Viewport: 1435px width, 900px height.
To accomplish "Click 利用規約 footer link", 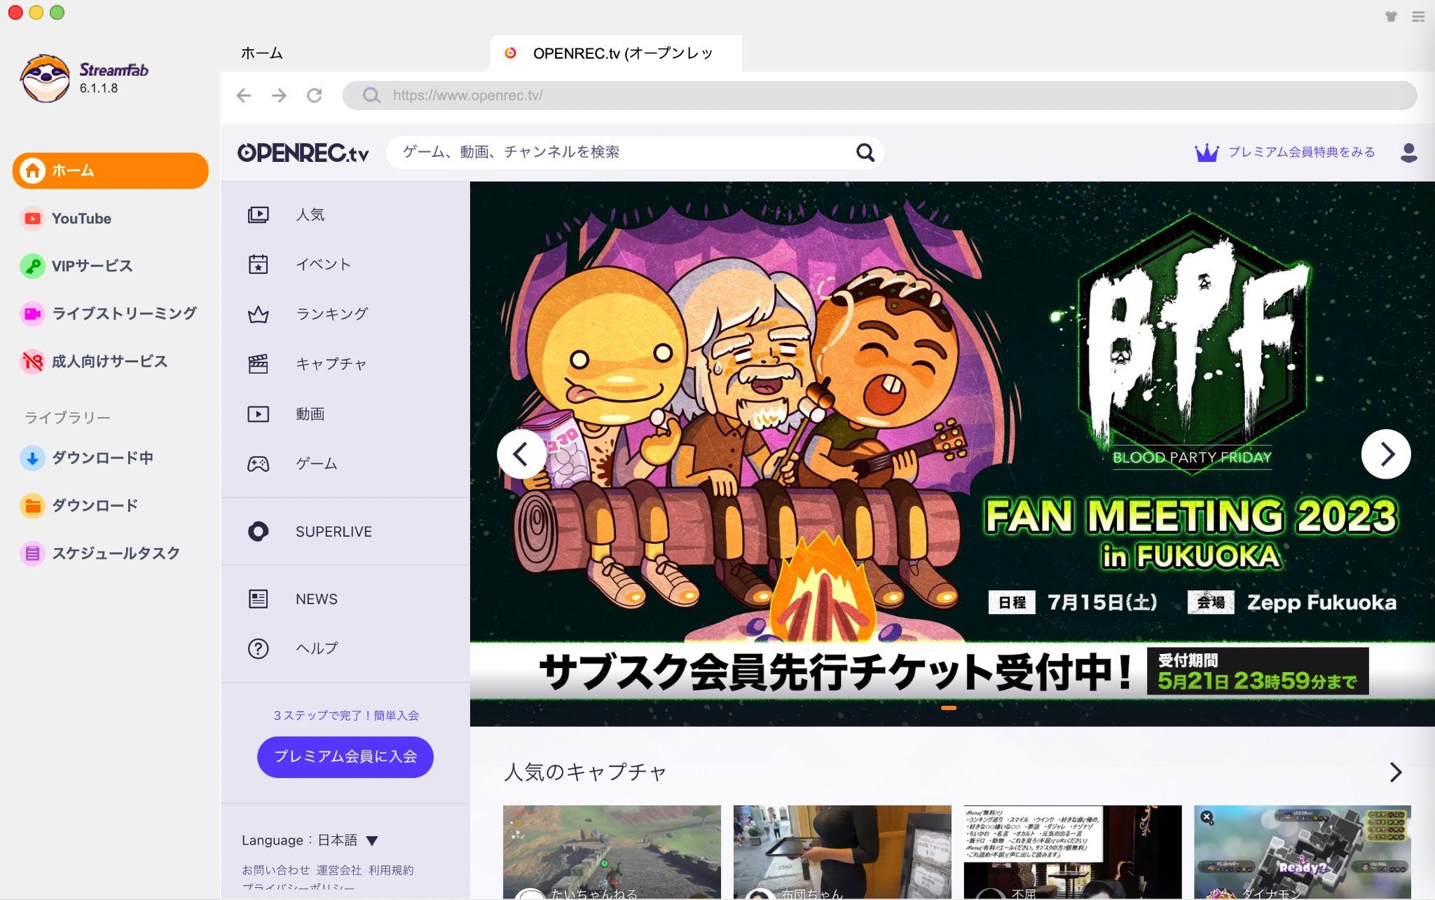I will pyautogui.click(x=391, y=870).
